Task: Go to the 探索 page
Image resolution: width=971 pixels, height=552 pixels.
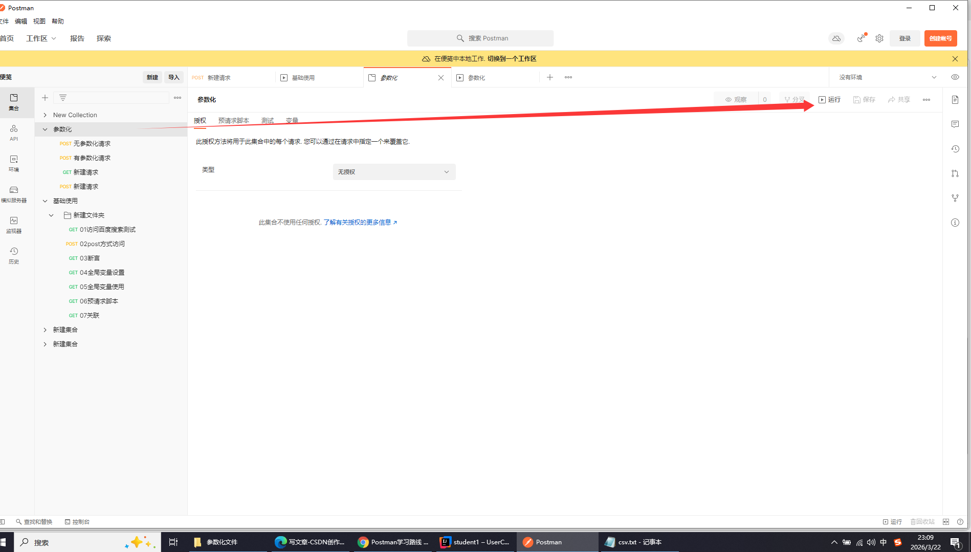Action: [x=104, y=38]
